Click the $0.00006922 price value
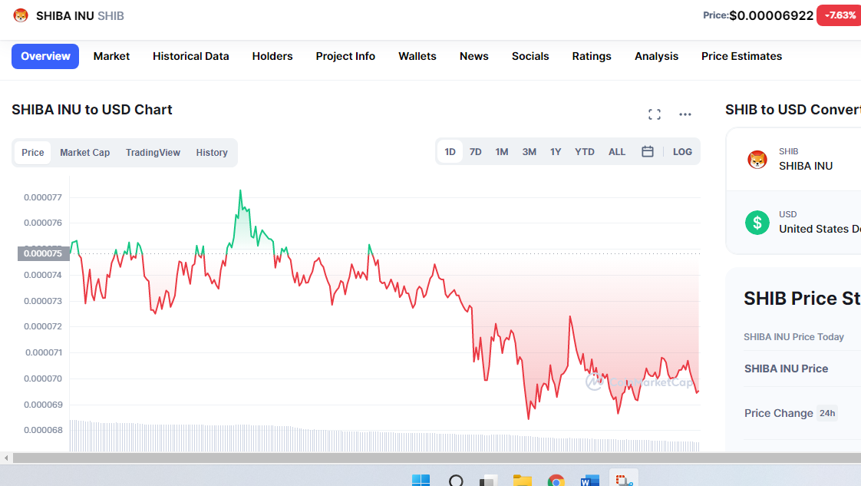 (771, 15)
